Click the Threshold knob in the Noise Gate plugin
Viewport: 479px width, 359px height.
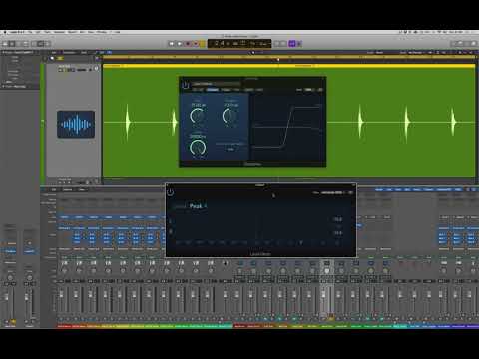[197, 116]
